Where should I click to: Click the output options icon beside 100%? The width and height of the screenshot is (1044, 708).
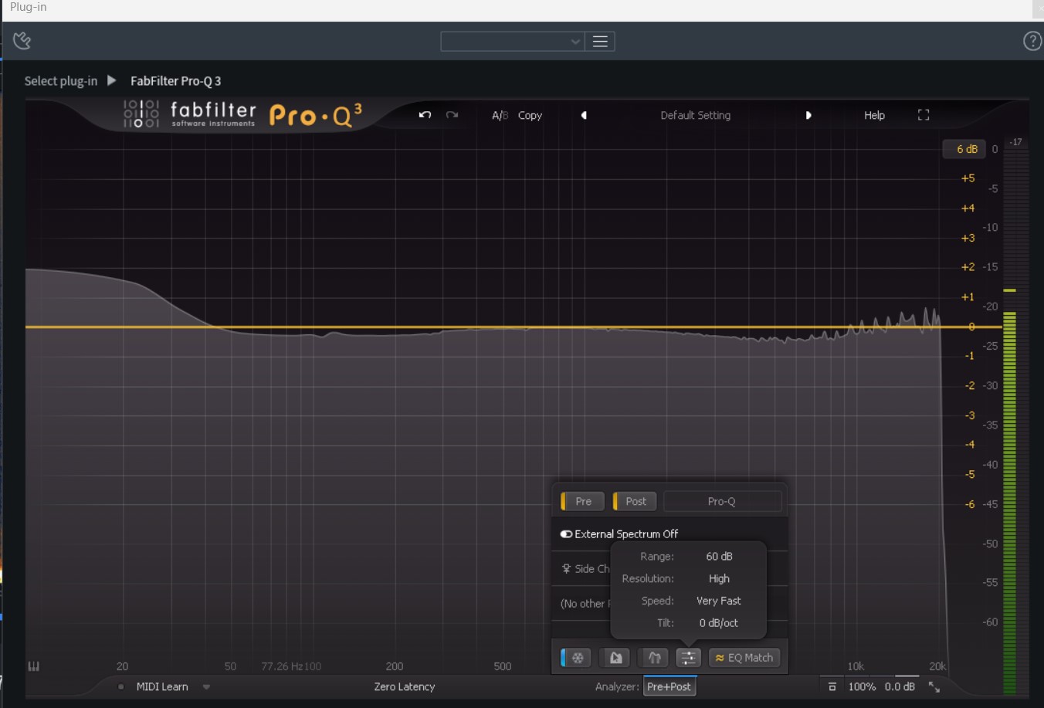(832, 686)
